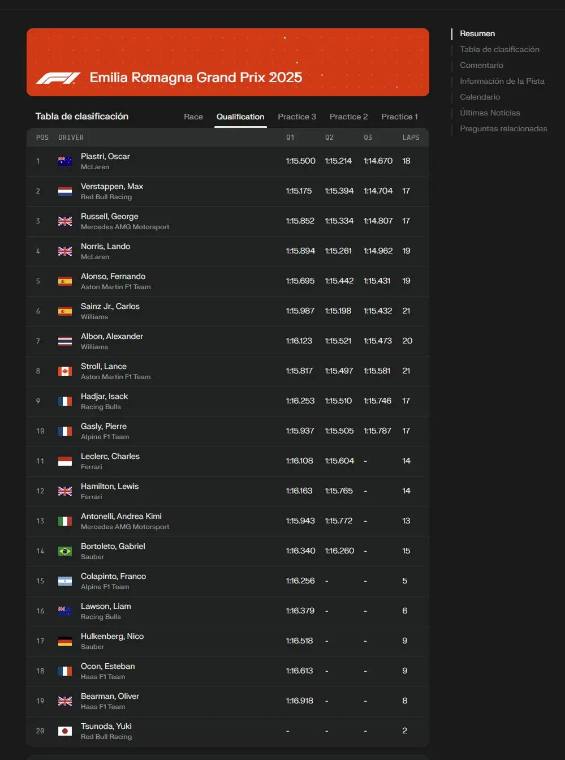Jump to Preguntas relacionadas

503,128
